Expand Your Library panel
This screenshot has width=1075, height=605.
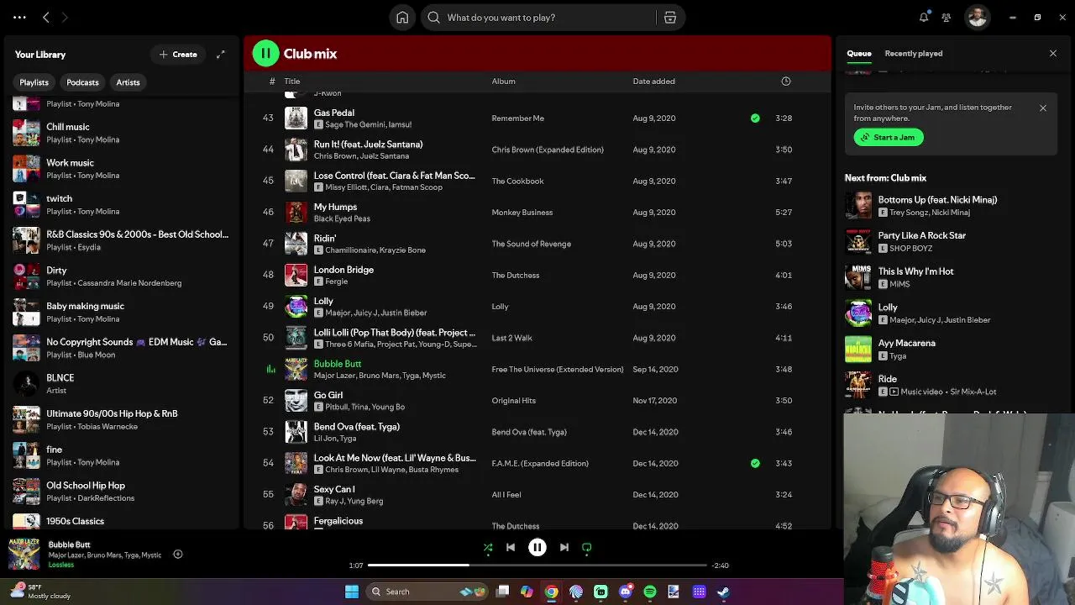(221, 55)
